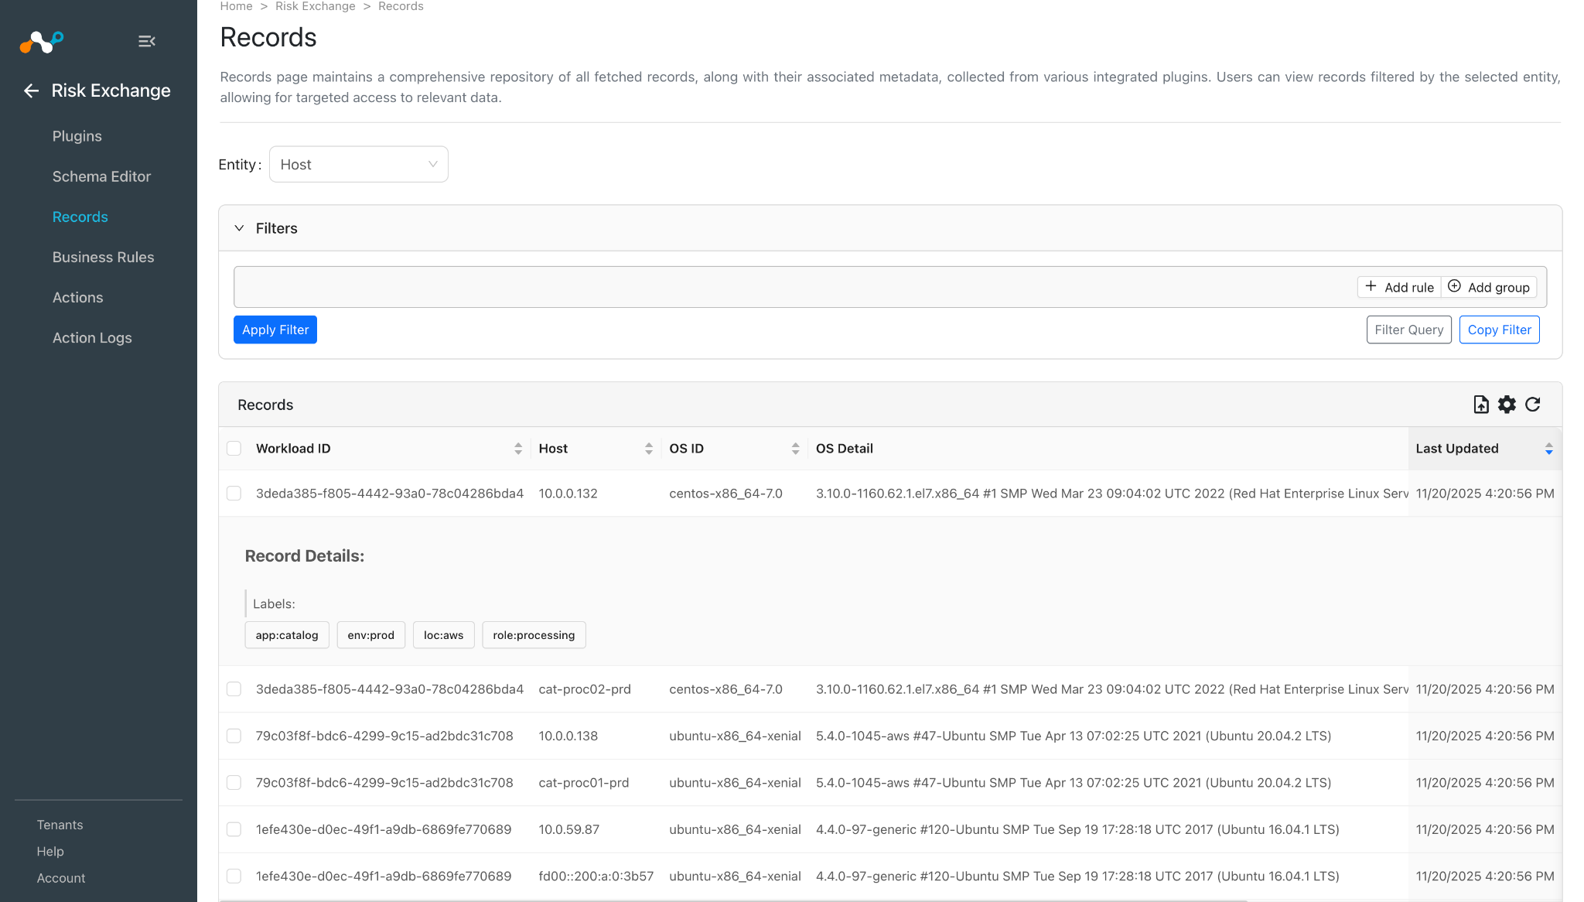The image size is (1584, 902).
Task: Refresh the records table
Action: click(x=1533, y=405)
